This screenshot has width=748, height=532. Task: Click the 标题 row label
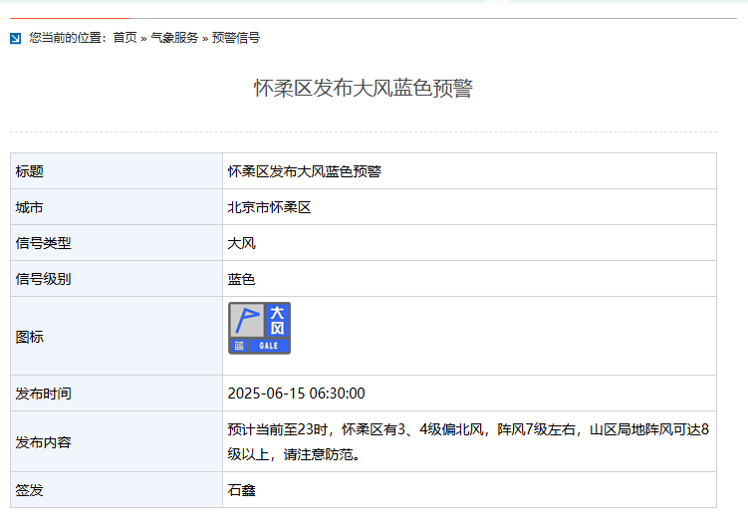click(30, 171)
